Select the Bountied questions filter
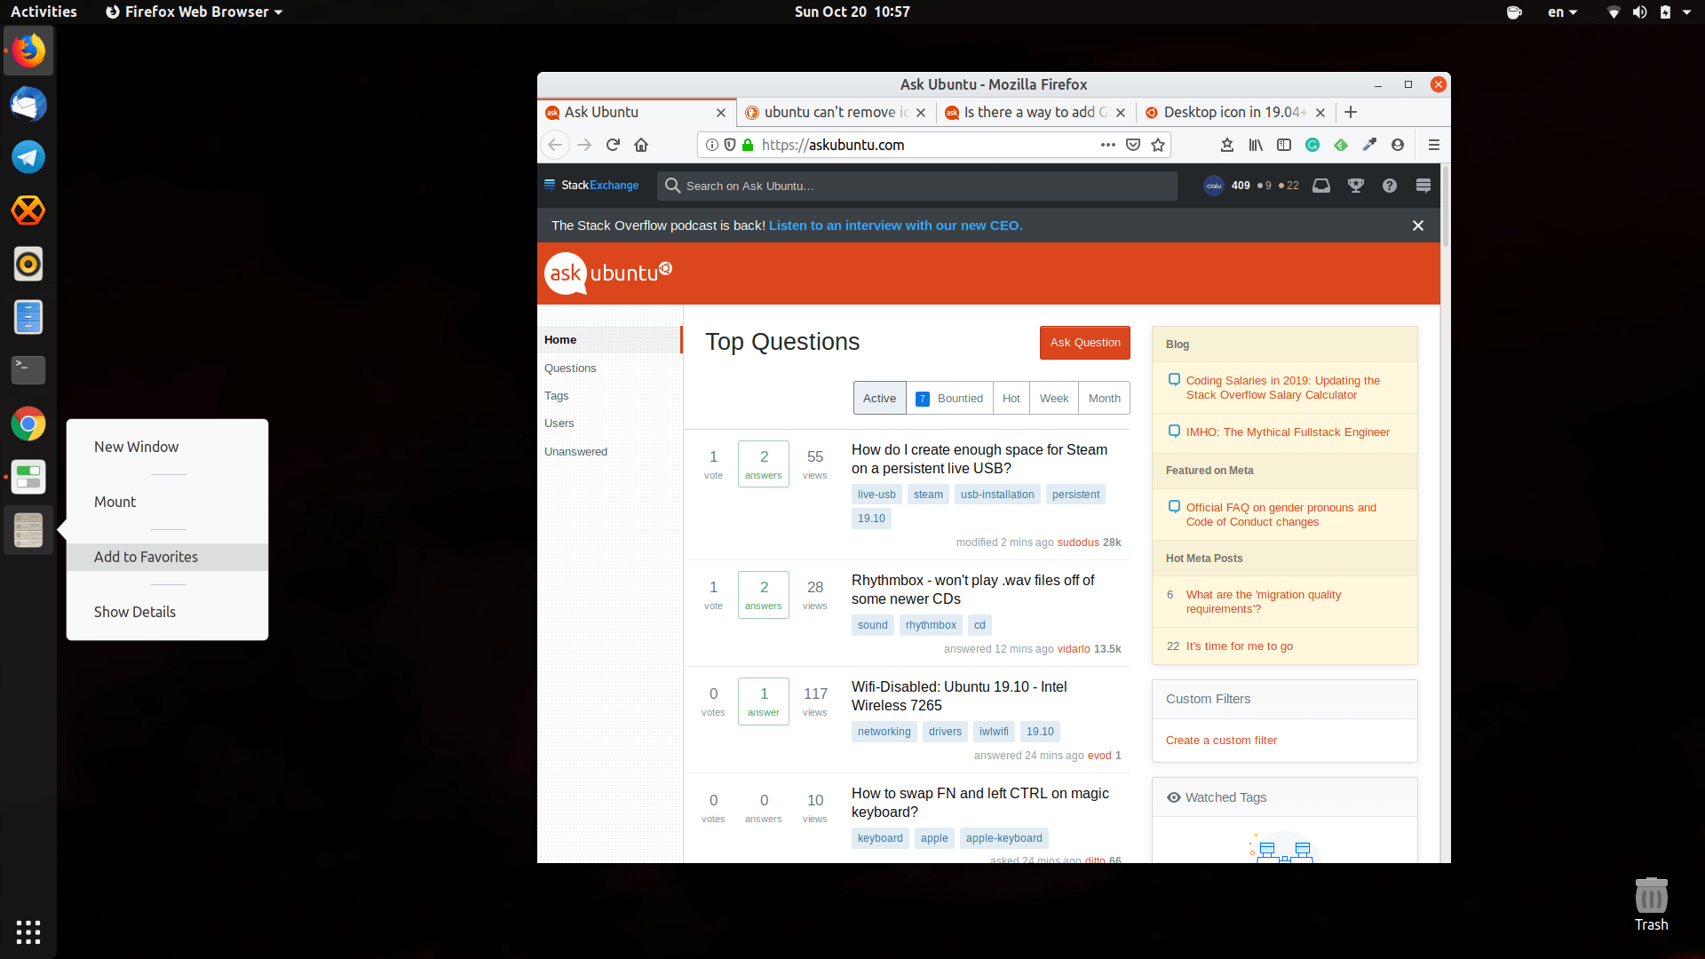The height and width of the screenshot is (959, 1705). pos(949,399)
